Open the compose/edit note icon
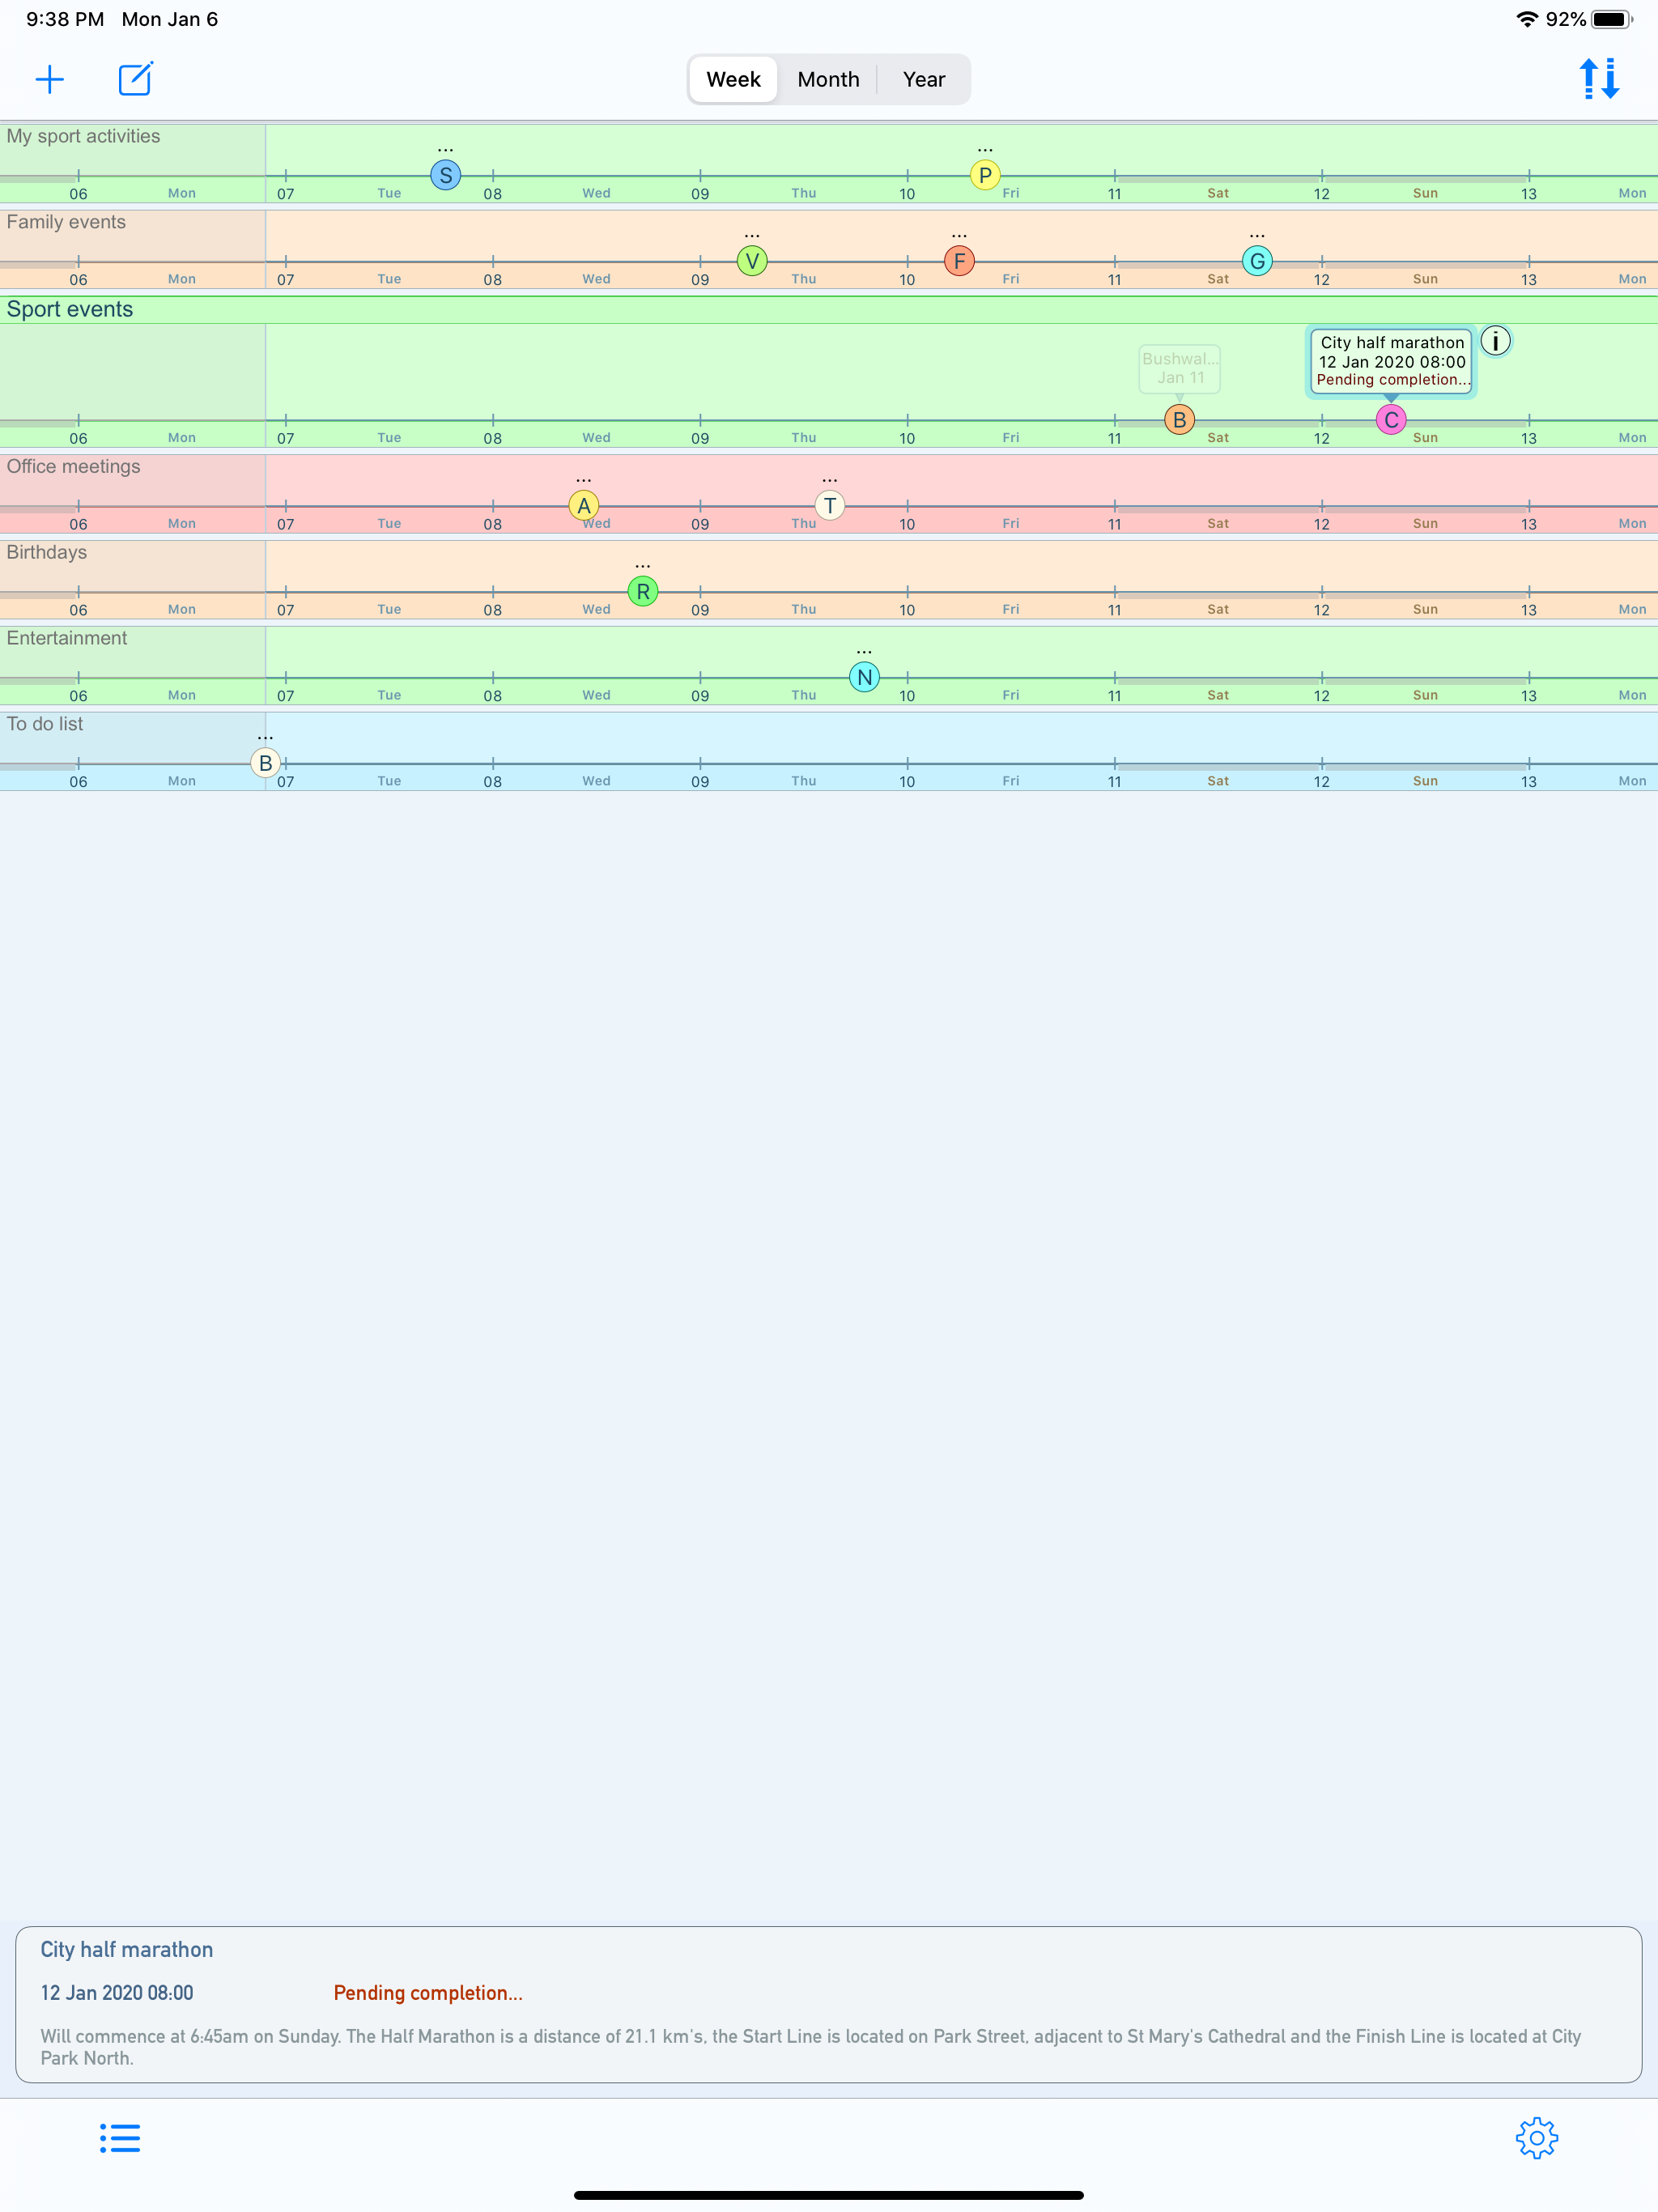Image resolution: width=1658 pixels, height=2212 pixels. pyautogui.click(x=135, y=79)
